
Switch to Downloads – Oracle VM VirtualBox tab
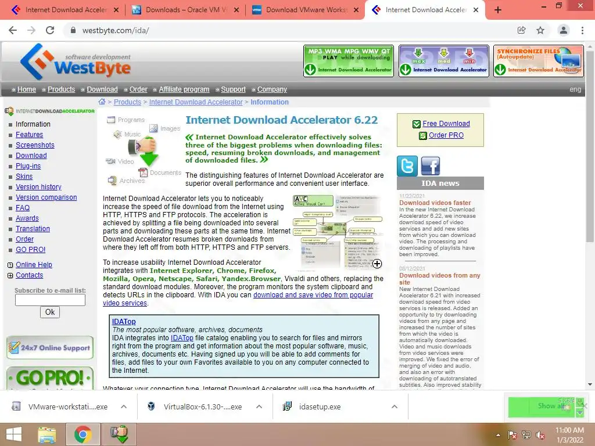point(185,10)
